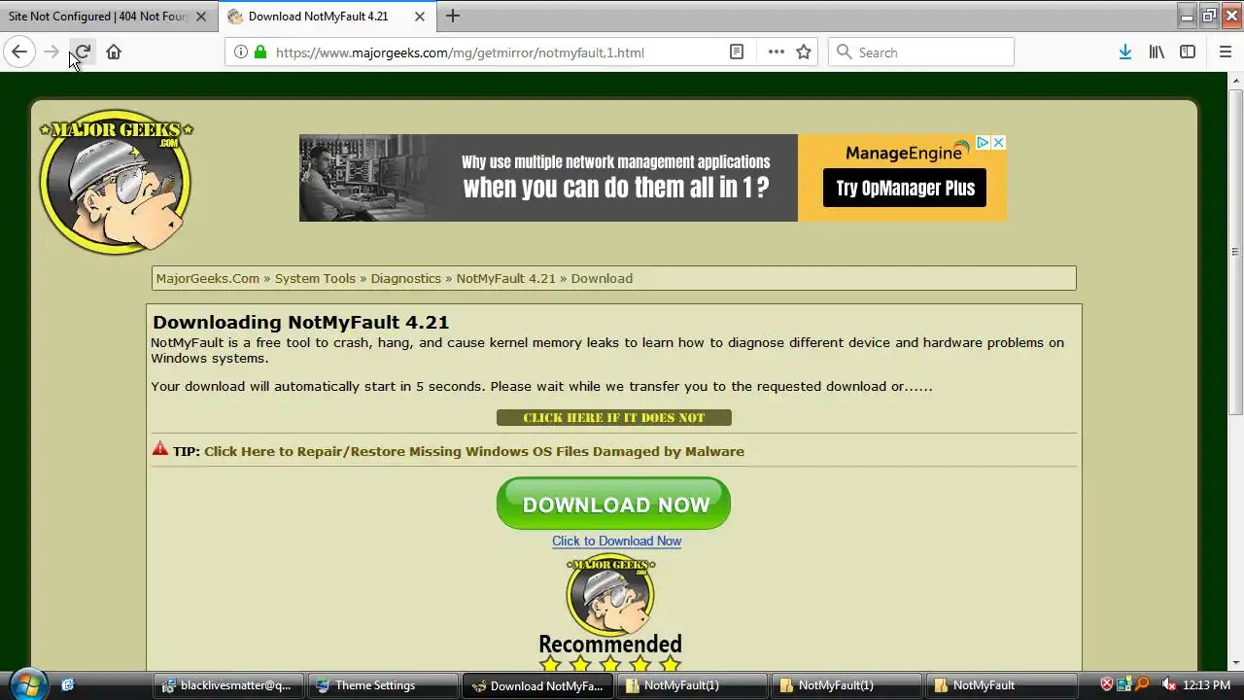1244x700 pixels.
Task: Open MajorGeeks.Com breadcrumb link
Action: click(x=208, y=278)
